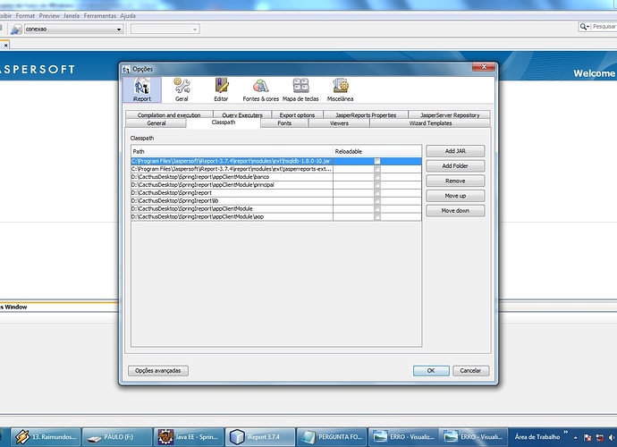Toggle Reloadable for appClientModule\aop row
Screen dimensions: 617x447
pyautogui.click(x=377, y=216)
